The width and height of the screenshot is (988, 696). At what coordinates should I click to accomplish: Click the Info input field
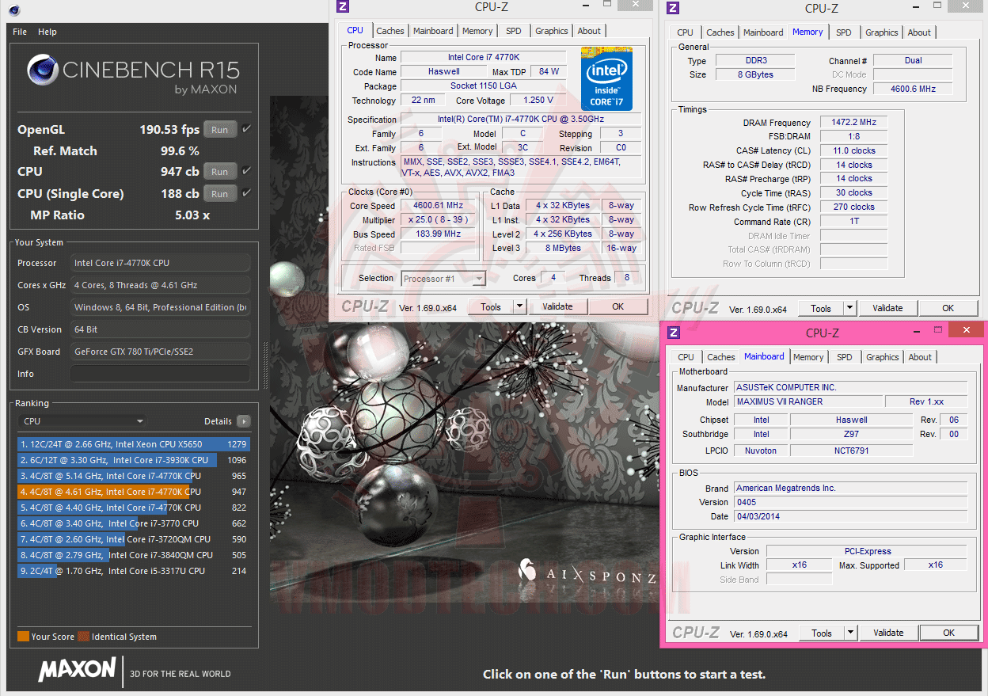point(160,374)
